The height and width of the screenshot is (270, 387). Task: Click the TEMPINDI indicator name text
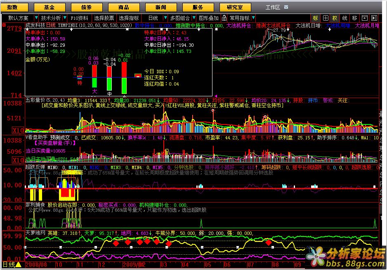[x=68, y=25]
